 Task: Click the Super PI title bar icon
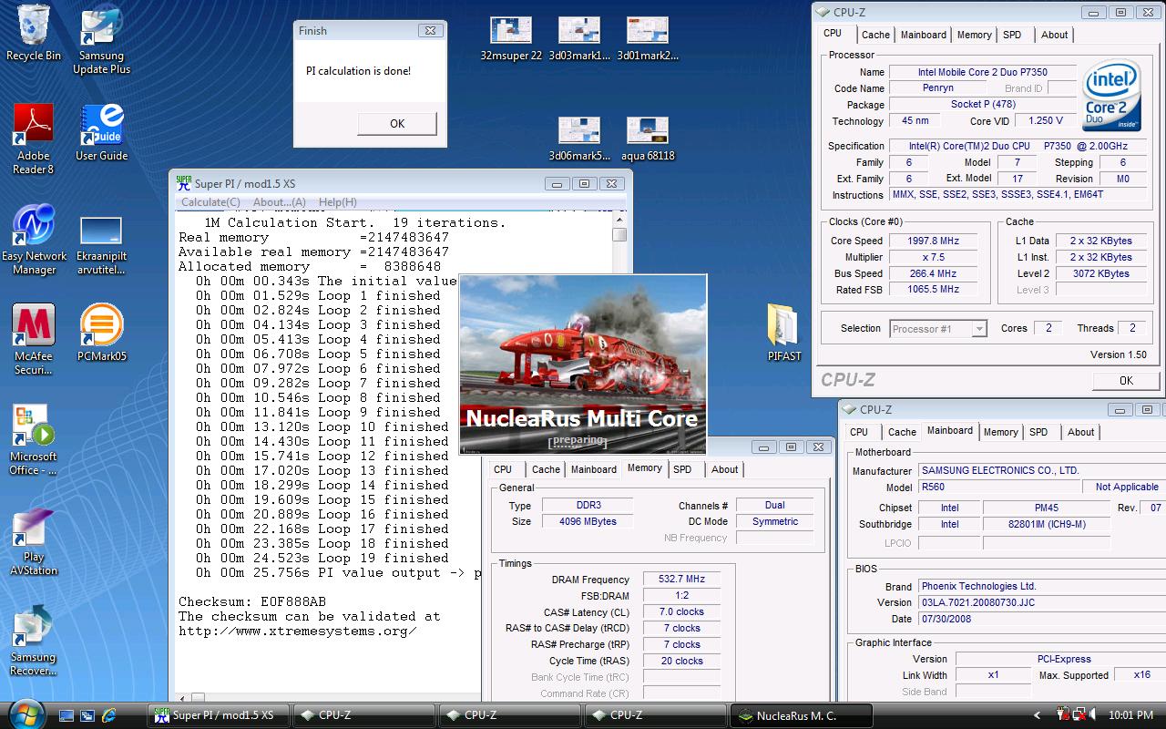184,183
